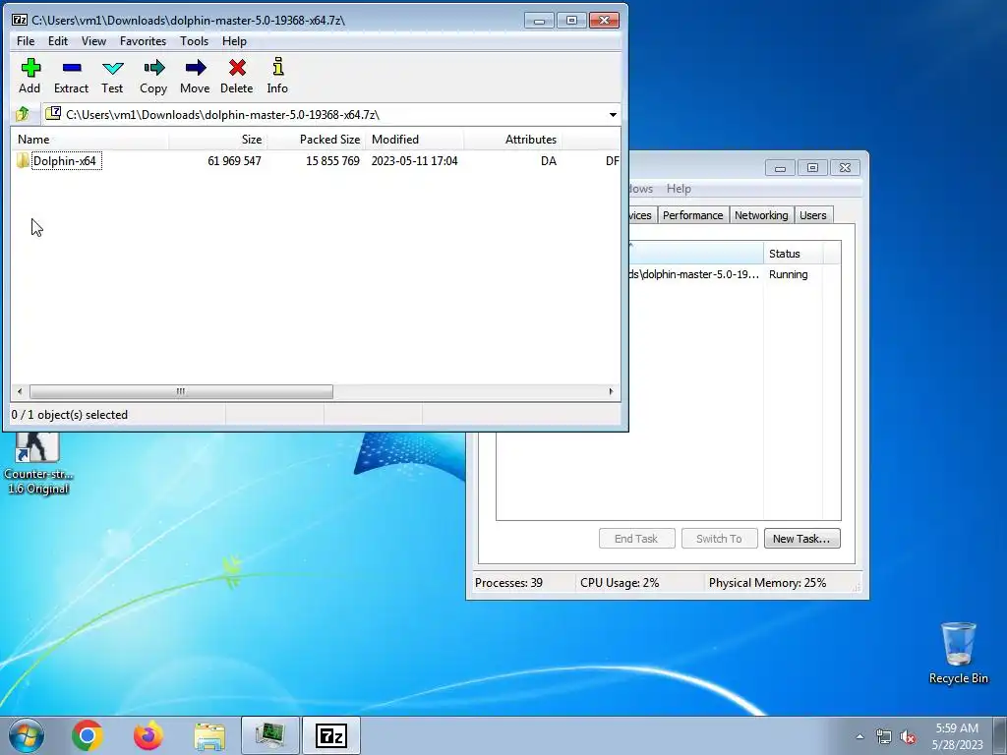Expand the address path dropdown arrow

coord(613,115)
